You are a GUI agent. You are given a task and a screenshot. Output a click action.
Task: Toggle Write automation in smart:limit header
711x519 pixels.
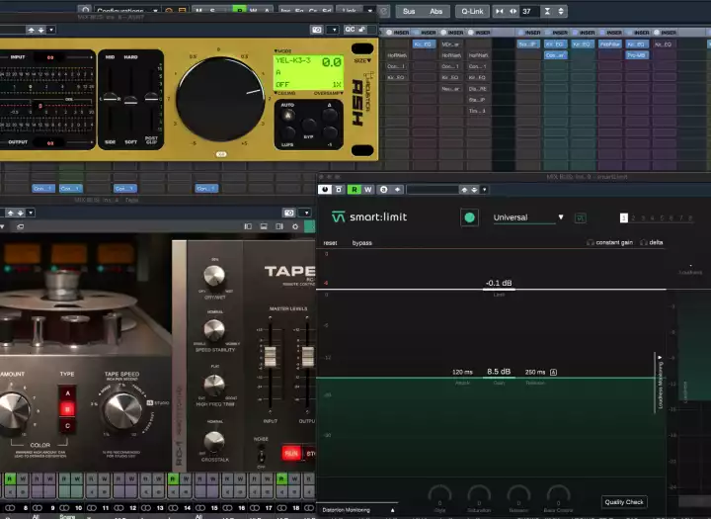pos(367,190)
